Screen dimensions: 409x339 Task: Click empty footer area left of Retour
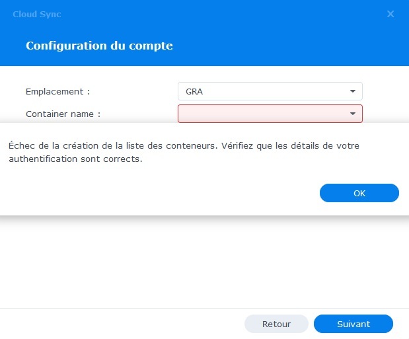coord(119,324)
